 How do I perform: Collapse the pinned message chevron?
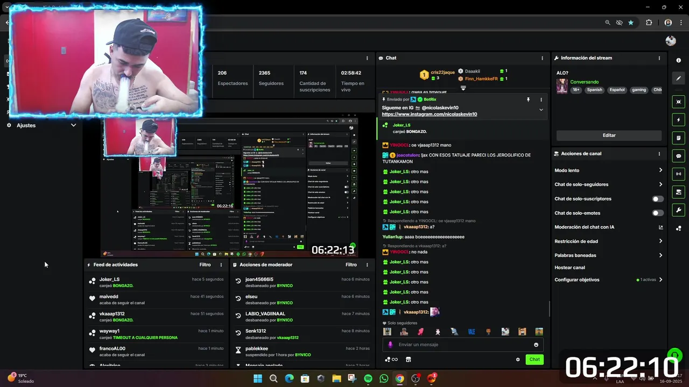541,110
